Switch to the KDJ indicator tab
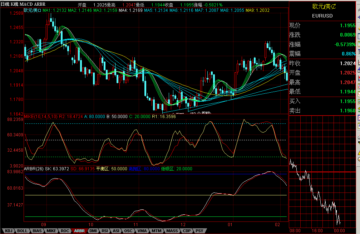This screenshot has width=360, height=234. [x=9, y=231]
